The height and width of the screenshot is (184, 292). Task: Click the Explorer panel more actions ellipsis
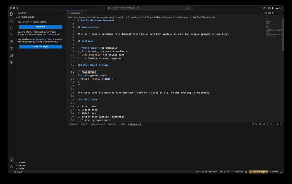(62, 13)
